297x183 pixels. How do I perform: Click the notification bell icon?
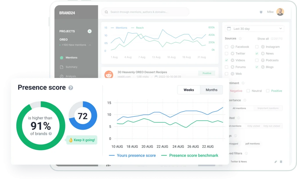[261, 12]
